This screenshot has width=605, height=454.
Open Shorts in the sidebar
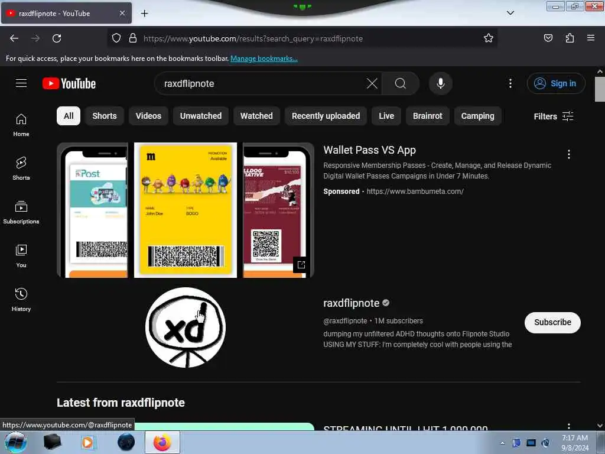[21, 168]
